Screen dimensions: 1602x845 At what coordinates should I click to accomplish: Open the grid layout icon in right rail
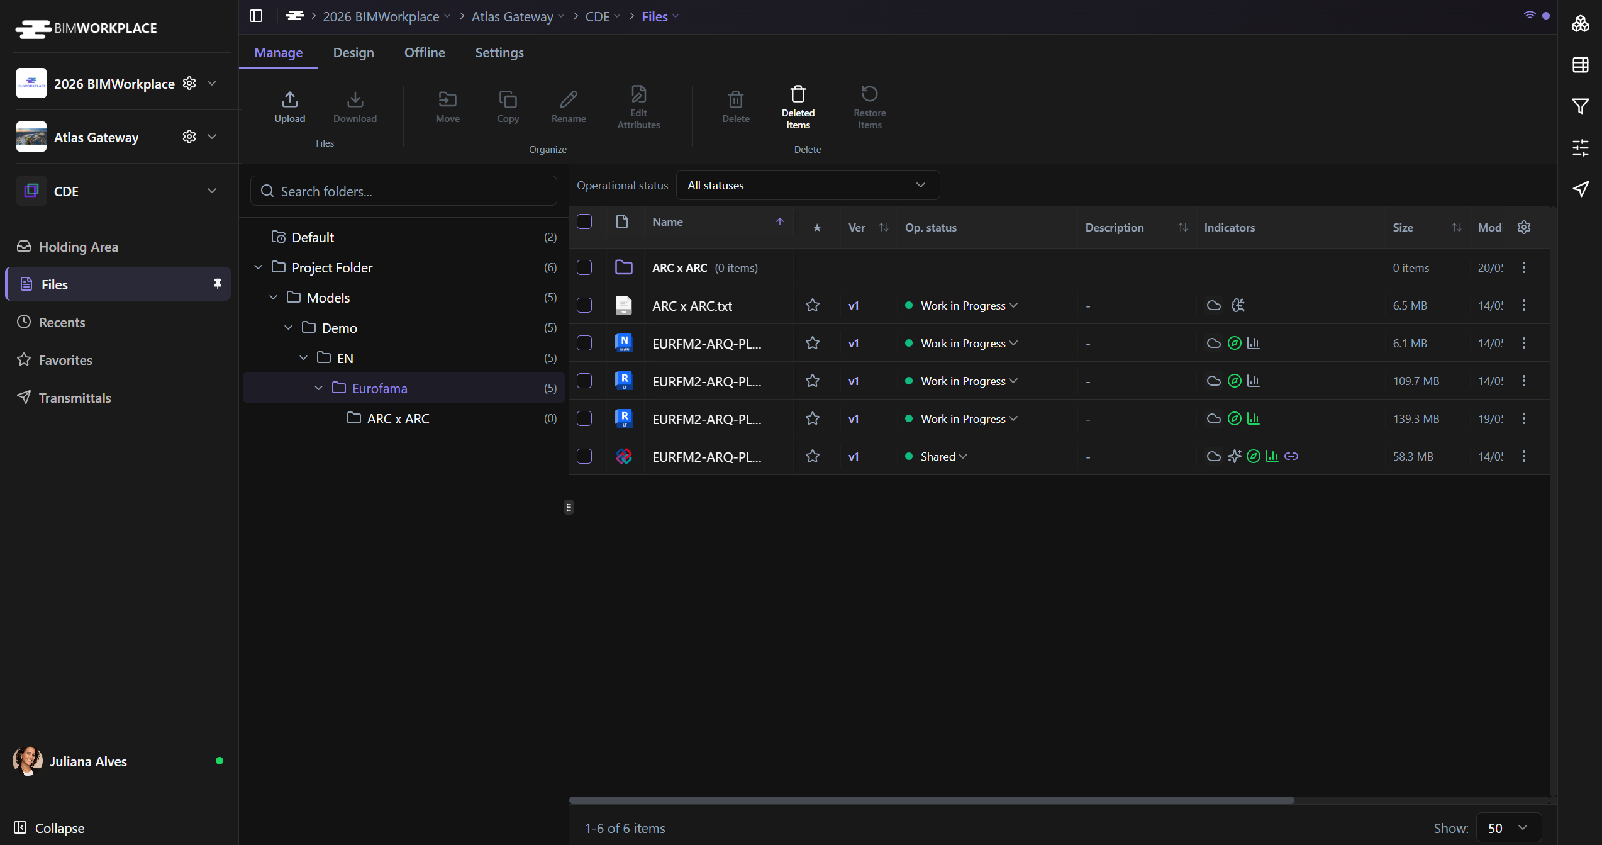click(1580, 64)
